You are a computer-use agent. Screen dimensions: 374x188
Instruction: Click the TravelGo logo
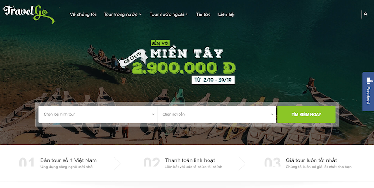point(29,14)
